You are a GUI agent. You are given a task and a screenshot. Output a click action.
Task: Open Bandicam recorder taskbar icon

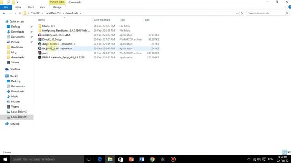pos(173,159)
